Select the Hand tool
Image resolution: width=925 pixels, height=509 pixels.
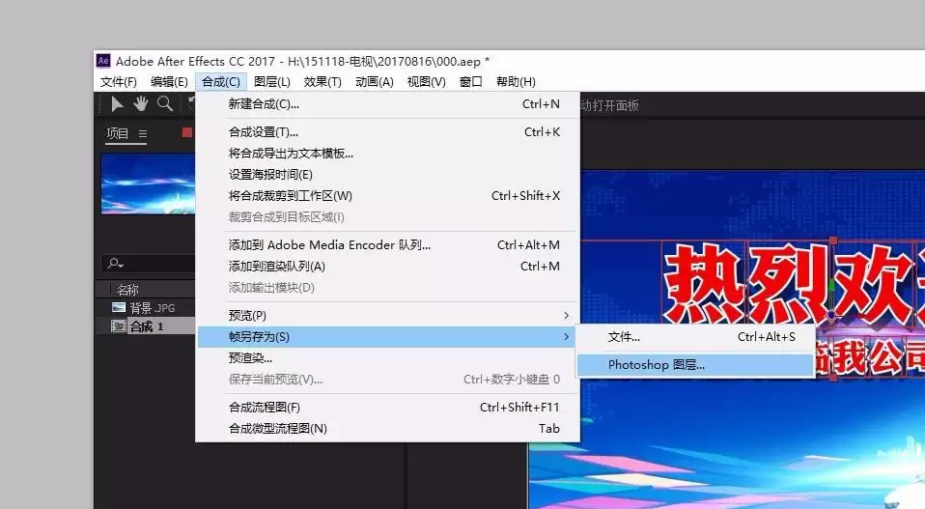click(140, 103)
